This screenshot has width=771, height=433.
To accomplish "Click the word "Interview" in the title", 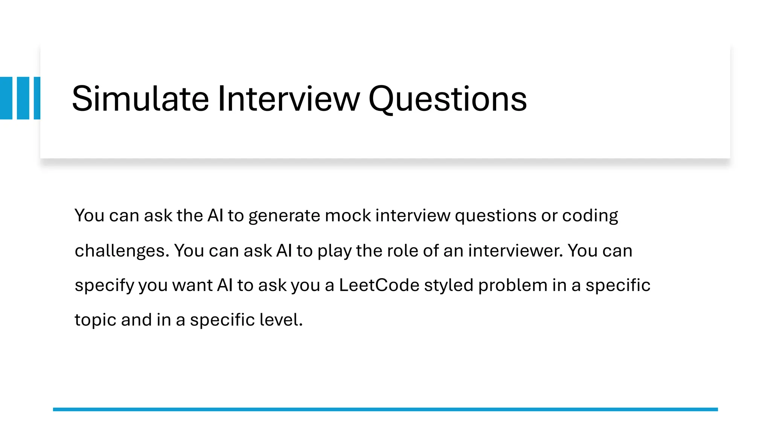I will coord(288,98).
